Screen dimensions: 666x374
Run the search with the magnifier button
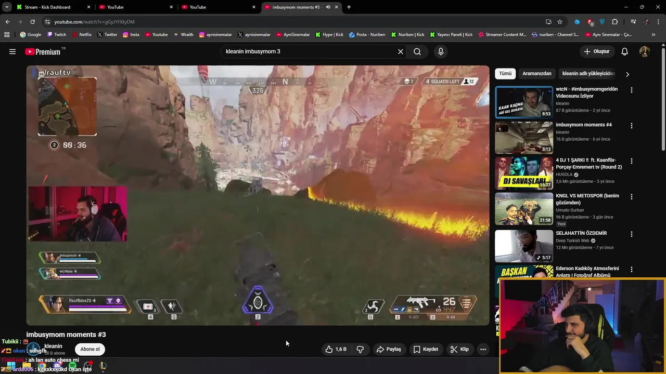[x=417, y=51]
